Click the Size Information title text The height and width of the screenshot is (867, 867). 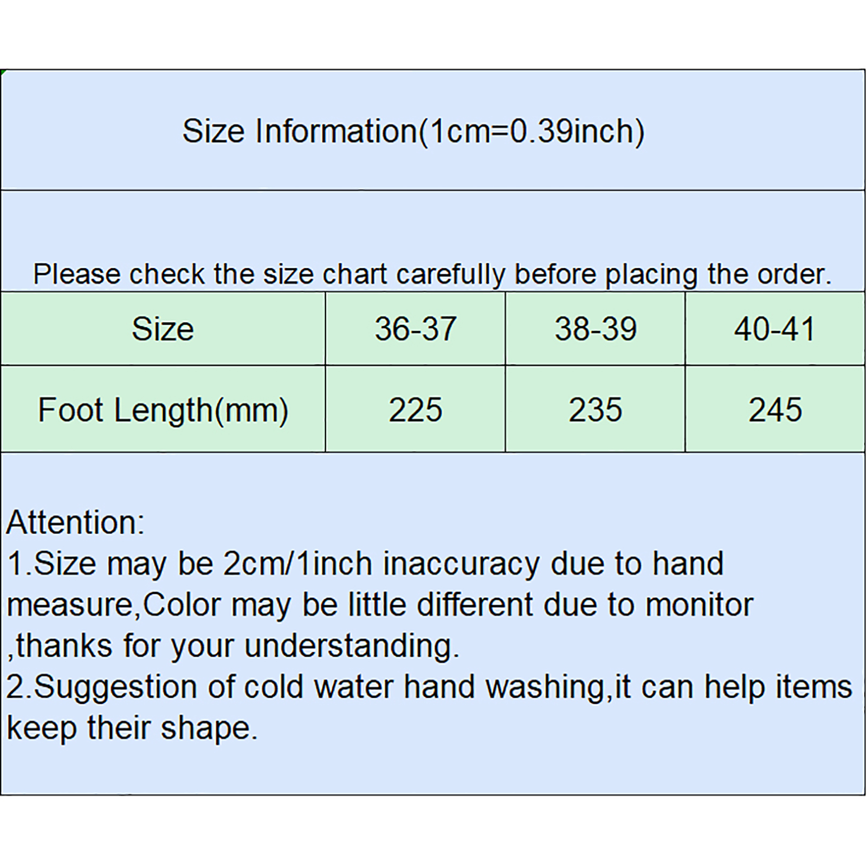click(413, 132)
